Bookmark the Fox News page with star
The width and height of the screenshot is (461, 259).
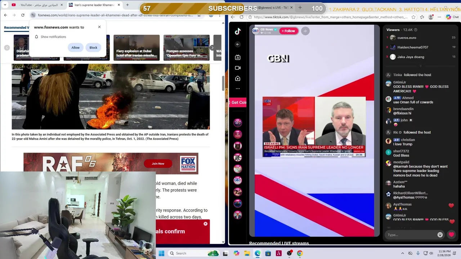pyautogui.click(x=199, y=15)
